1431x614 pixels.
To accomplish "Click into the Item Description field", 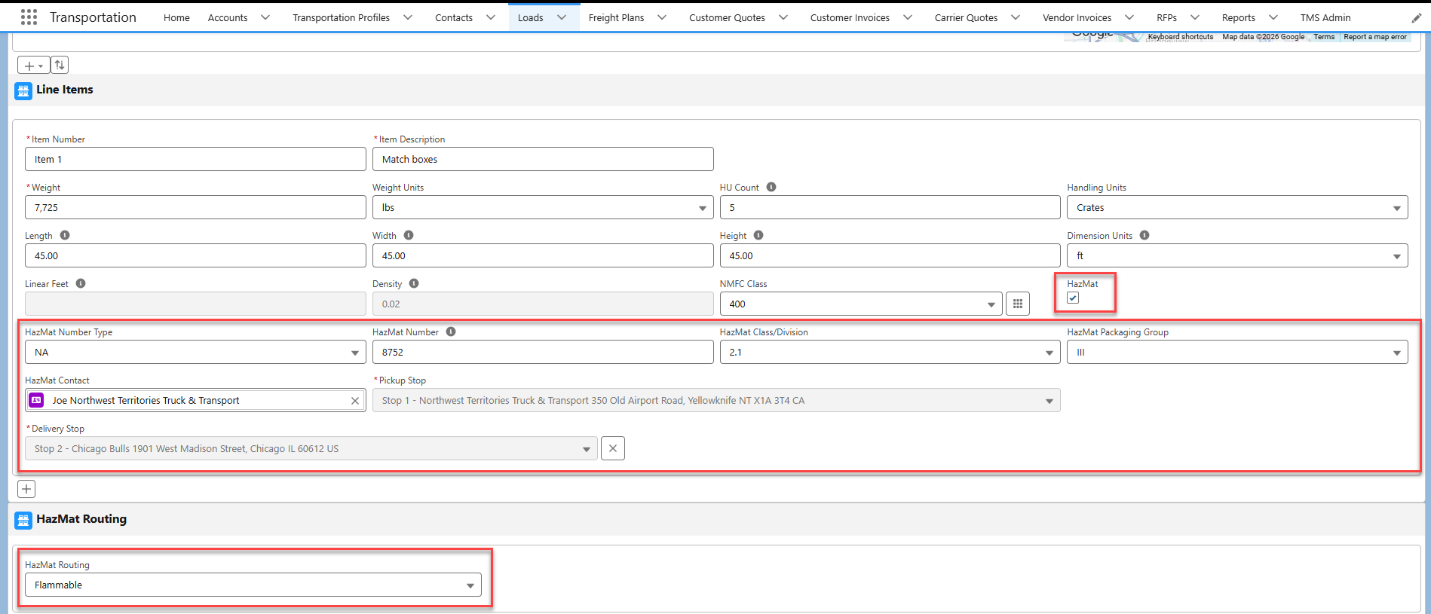I will coord(543,159).
